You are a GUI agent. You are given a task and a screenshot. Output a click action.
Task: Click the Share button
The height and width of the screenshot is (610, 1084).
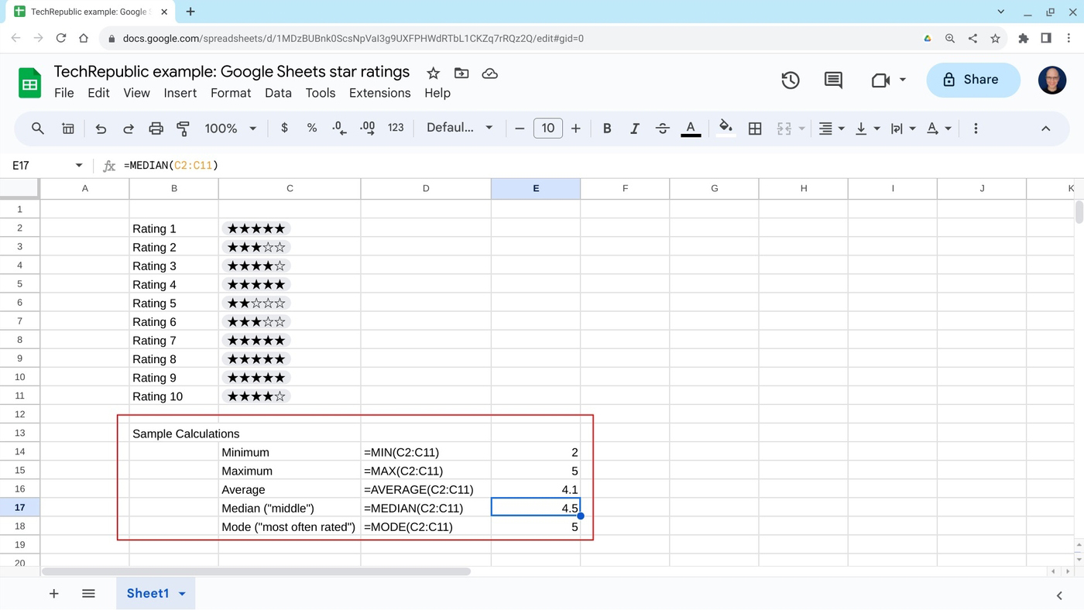[973, 80]
